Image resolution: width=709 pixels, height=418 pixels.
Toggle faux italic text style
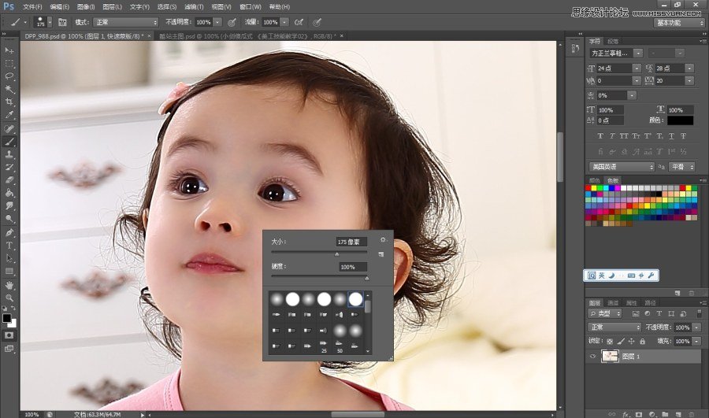tap(612, 136)
